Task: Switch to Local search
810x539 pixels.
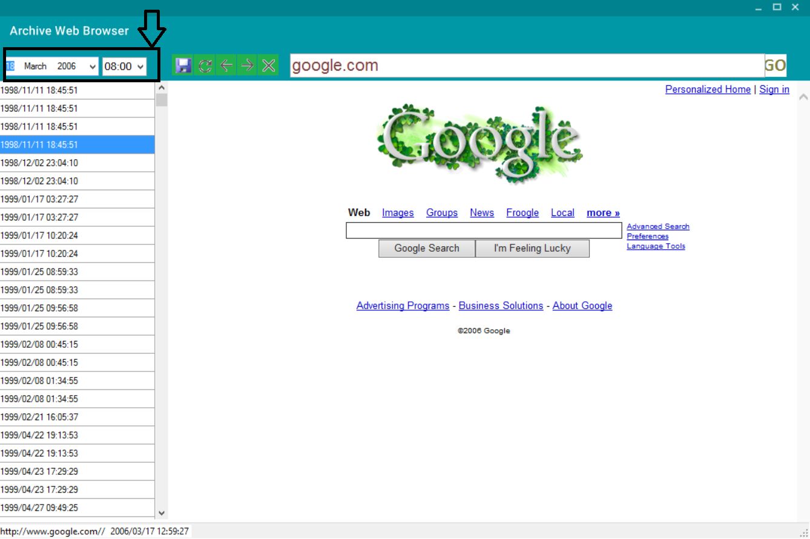Action: point(562,213)
